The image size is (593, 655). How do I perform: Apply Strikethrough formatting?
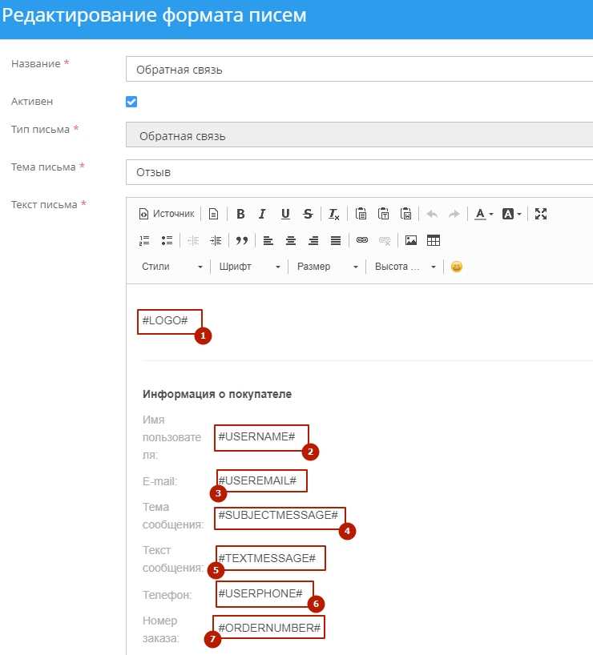[x=308, y=214]
